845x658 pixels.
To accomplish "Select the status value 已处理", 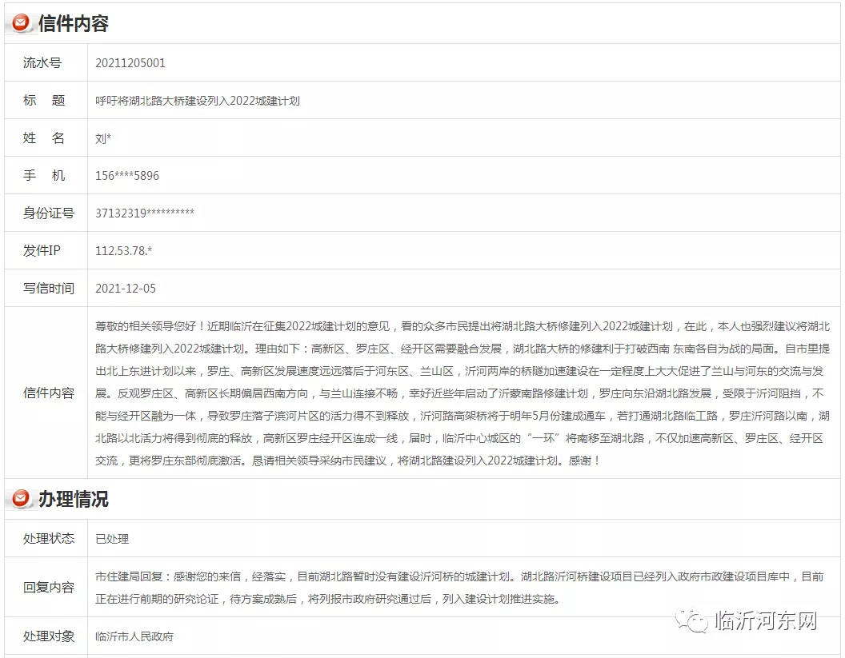I will [112, 539].
